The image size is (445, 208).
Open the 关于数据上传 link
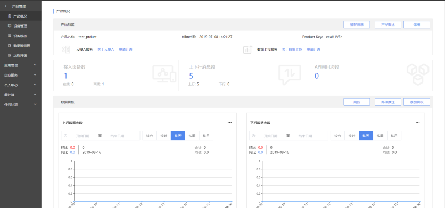[x=292, y=49]
